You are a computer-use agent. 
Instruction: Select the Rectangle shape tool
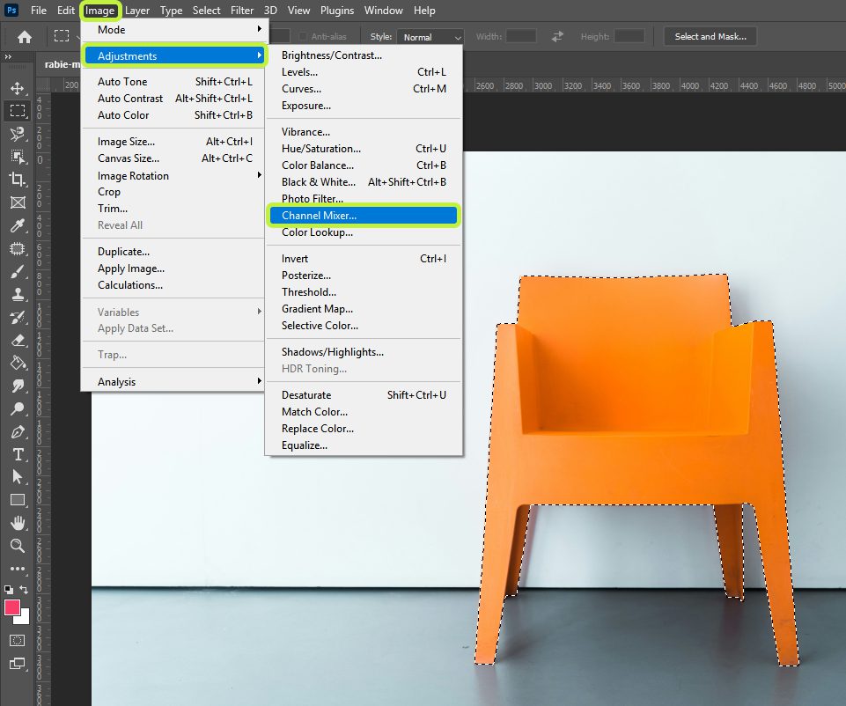pyautogui.click(x=18, y=500)
